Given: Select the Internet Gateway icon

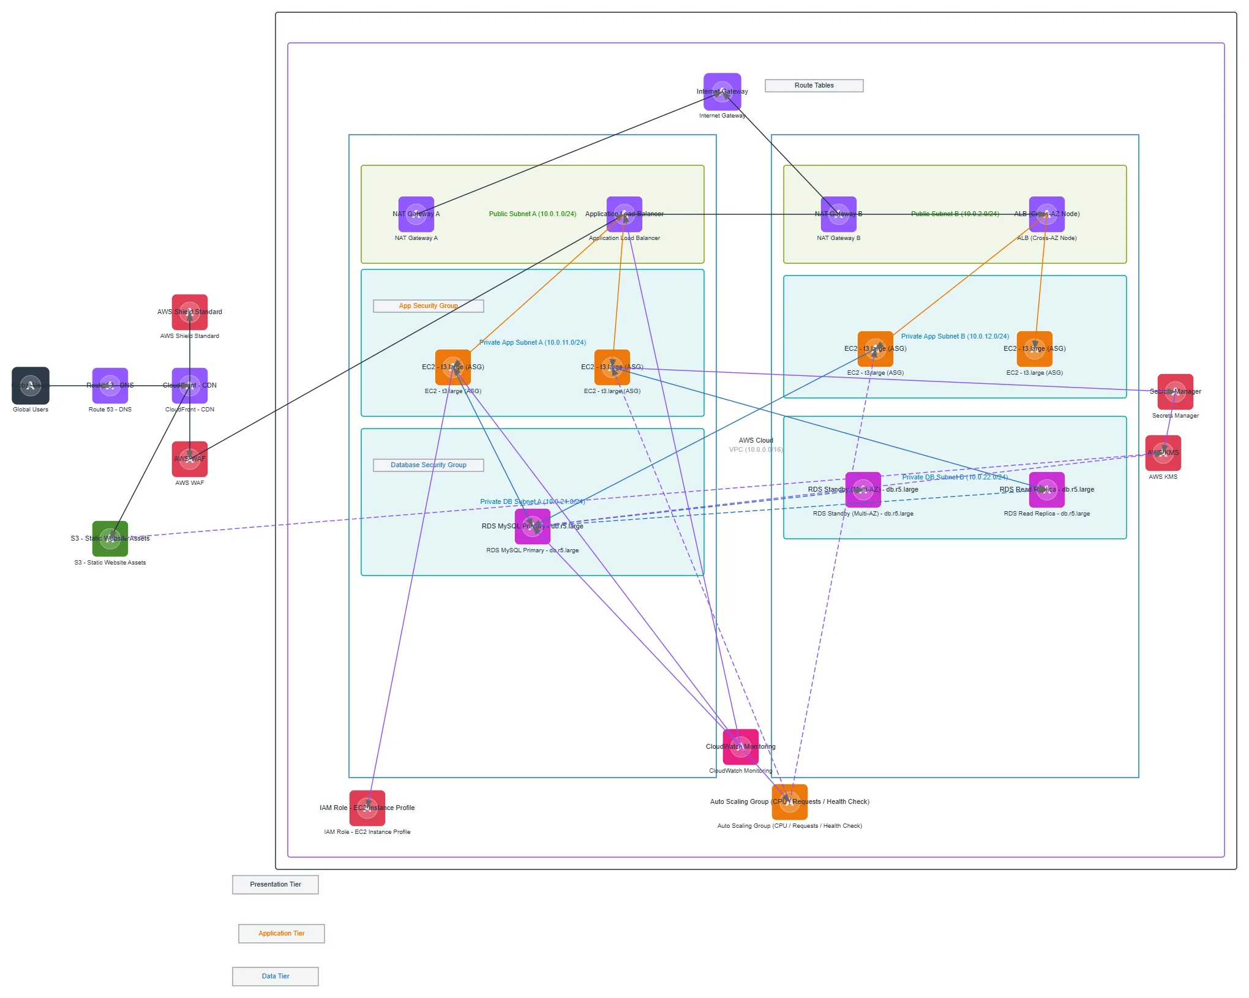Looking at the screenshot, I should 722,92.
